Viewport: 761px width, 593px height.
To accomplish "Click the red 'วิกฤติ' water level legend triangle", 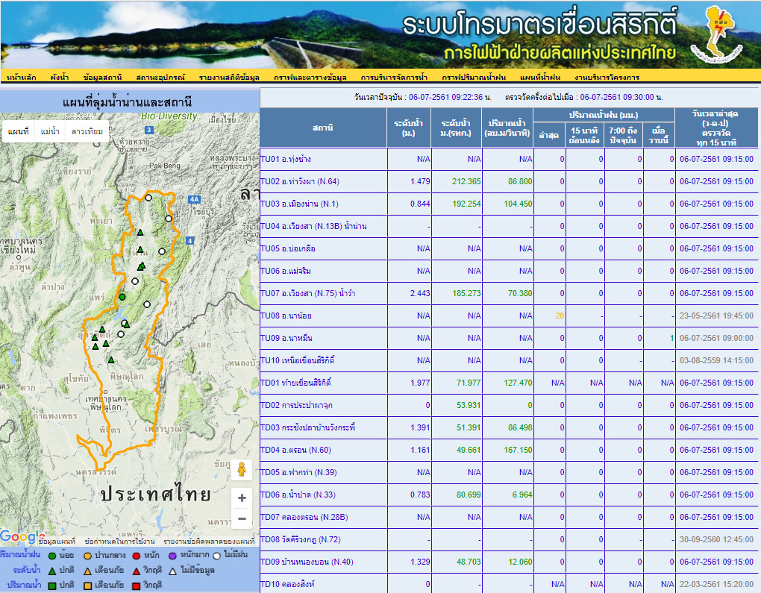I will pos(137,571).
